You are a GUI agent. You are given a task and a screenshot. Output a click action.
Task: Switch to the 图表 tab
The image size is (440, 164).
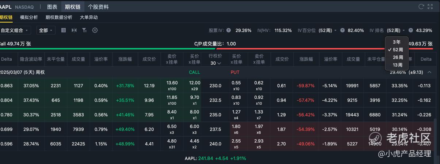point(52,7)
